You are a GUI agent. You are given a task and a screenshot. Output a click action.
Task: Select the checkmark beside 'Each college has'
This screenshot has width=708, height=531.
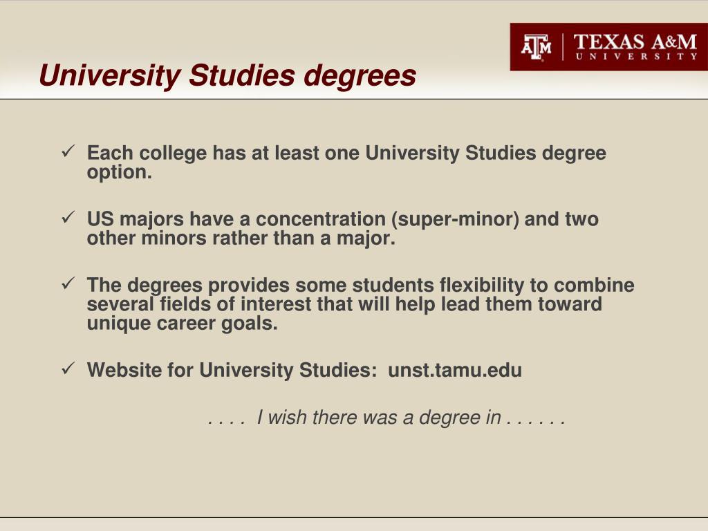point(67,151)
